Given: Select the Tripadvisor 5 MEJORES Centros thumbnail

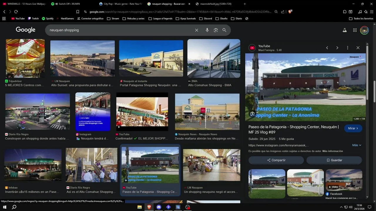Looking at the screenshot, I should pyautogui.click(x=25, y=58).
